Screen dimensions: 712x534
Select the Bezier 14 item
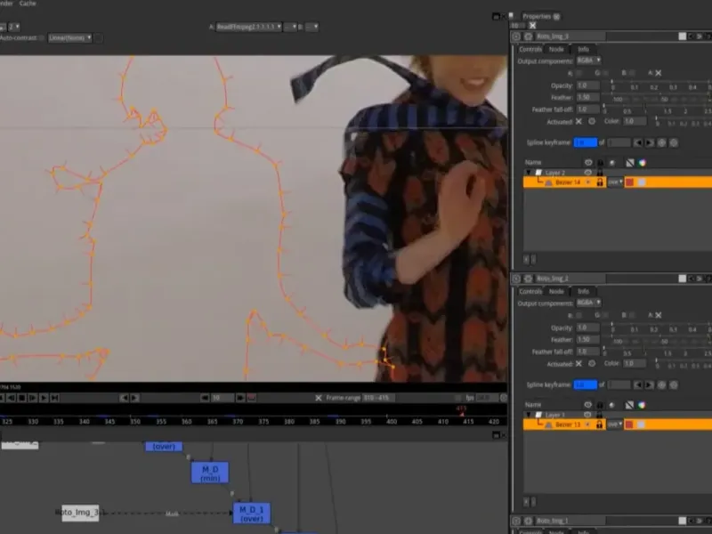568,182
